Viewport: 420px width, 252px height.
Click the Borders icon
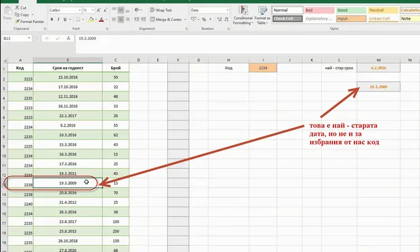pyautogui.click(x=78, y=19)
